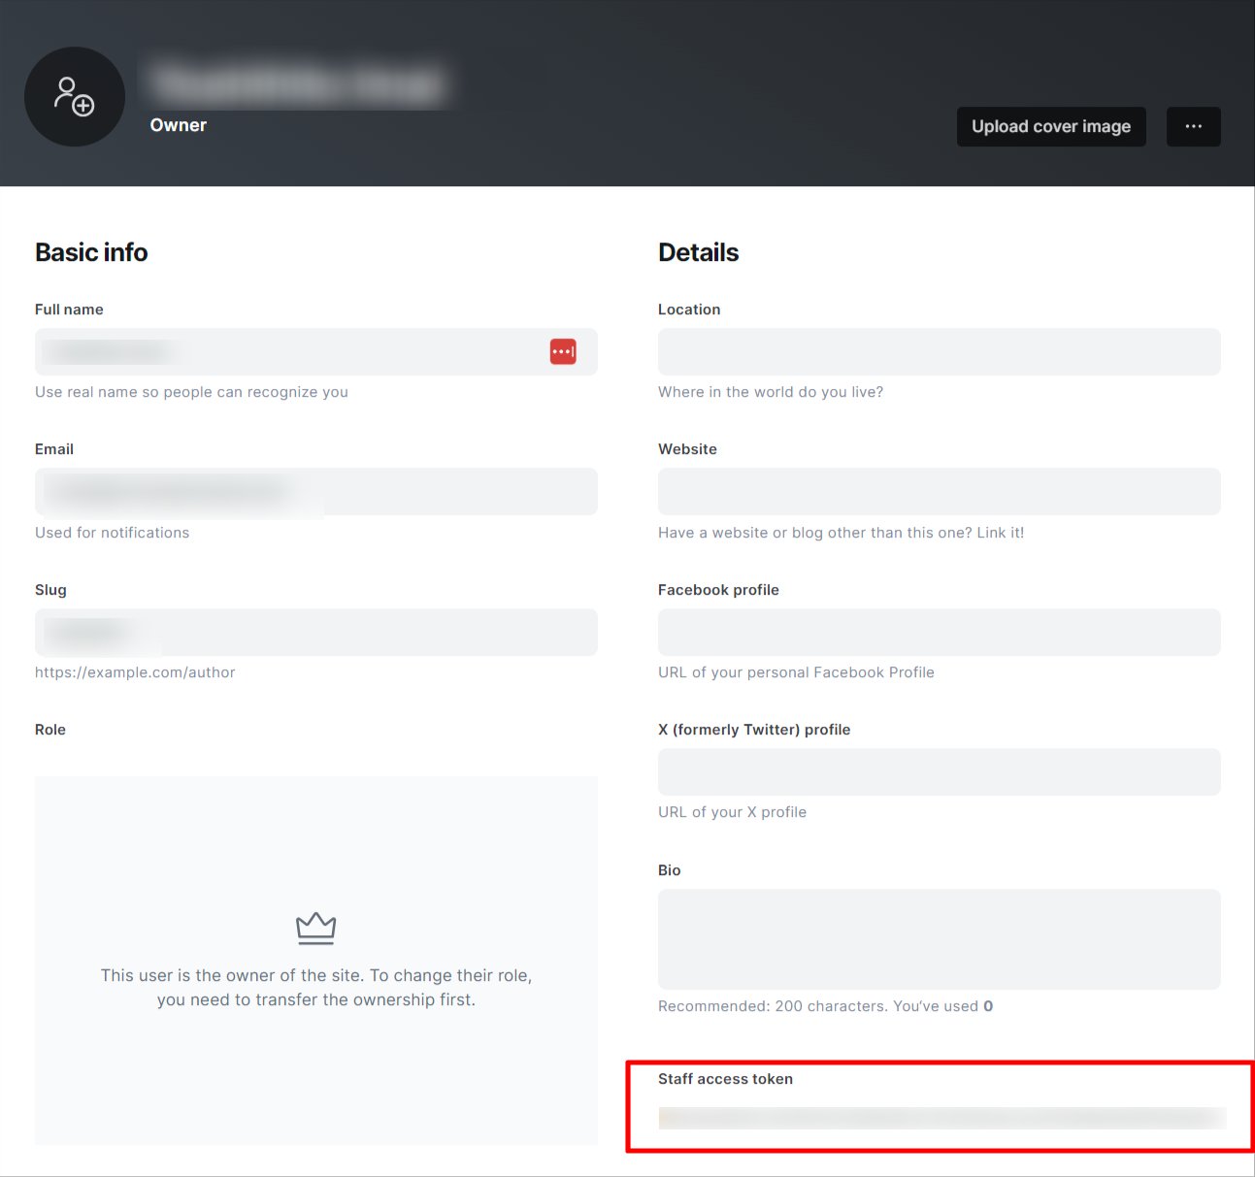The image size is (1255, 1177).
Task: Click the Owner role label in header
Action: click(x=179, y=125)
